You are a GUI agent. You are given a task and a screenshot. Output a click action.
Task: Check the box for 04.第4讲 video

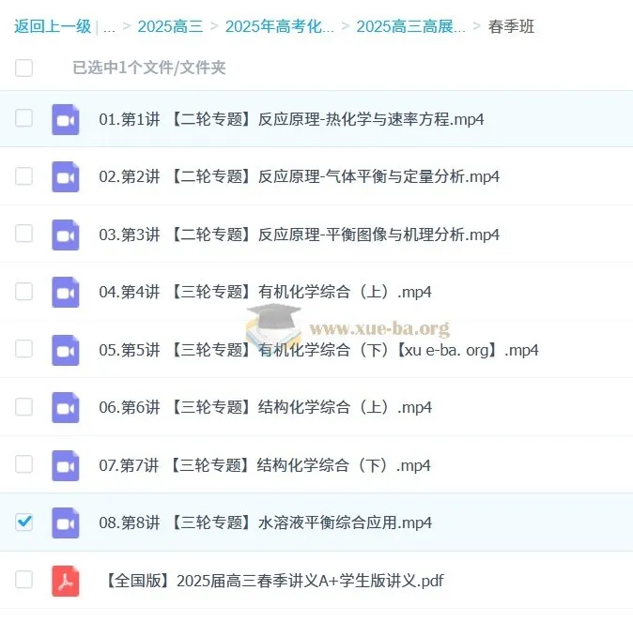pos(23,291)
